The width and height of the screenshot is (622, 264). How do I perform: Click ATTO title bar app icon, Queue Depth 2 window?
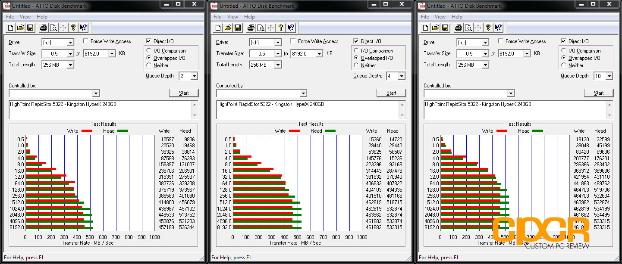(7, 6)
